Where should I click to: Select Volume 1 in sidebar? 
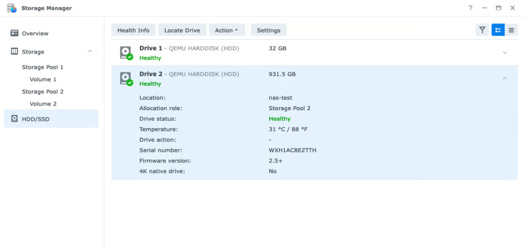[x=43, y=80]
